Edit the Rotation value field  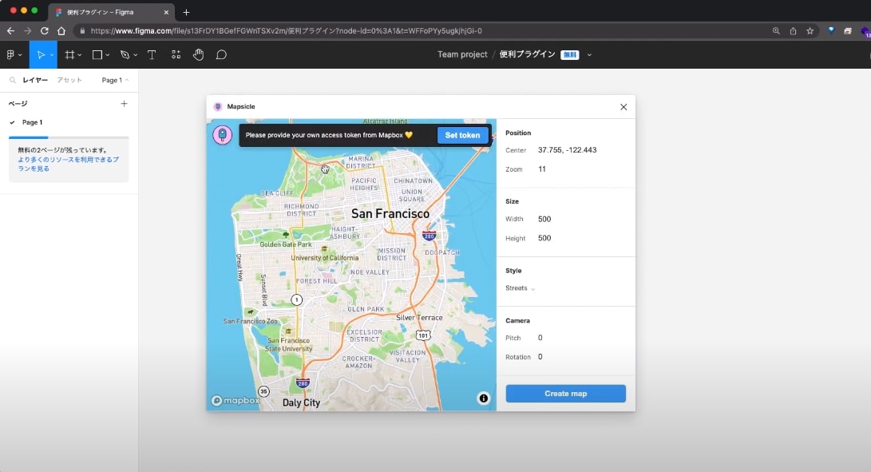click(540, 357)
